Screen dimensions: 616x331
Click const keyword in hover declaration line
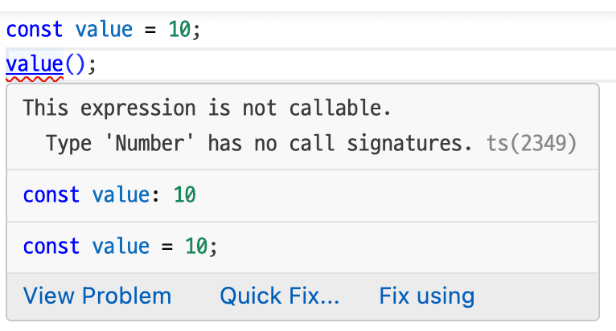(51, 246)
